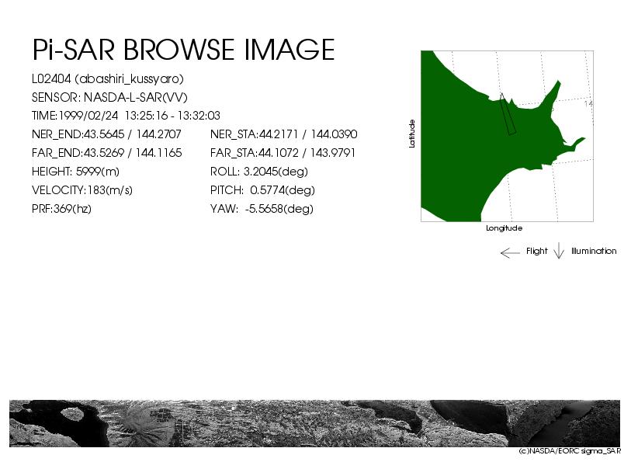The width and height of the screenshot is (638, 462).
Task: Select FAR_END:43.5269 / 144.1165 coordinates
Action: point(106,153)
